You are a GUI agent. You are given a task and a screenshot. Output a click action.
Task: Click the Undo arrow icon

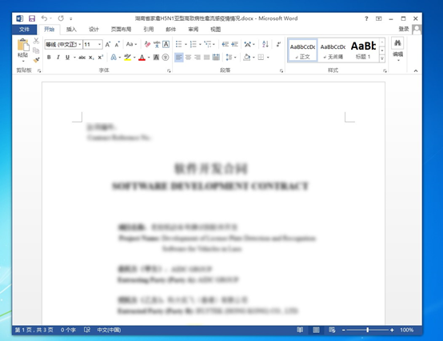[44, 18]
